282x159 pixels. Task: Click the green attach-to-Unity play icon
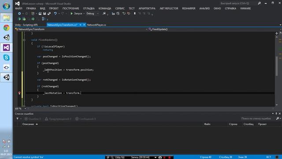click(19, 19)
